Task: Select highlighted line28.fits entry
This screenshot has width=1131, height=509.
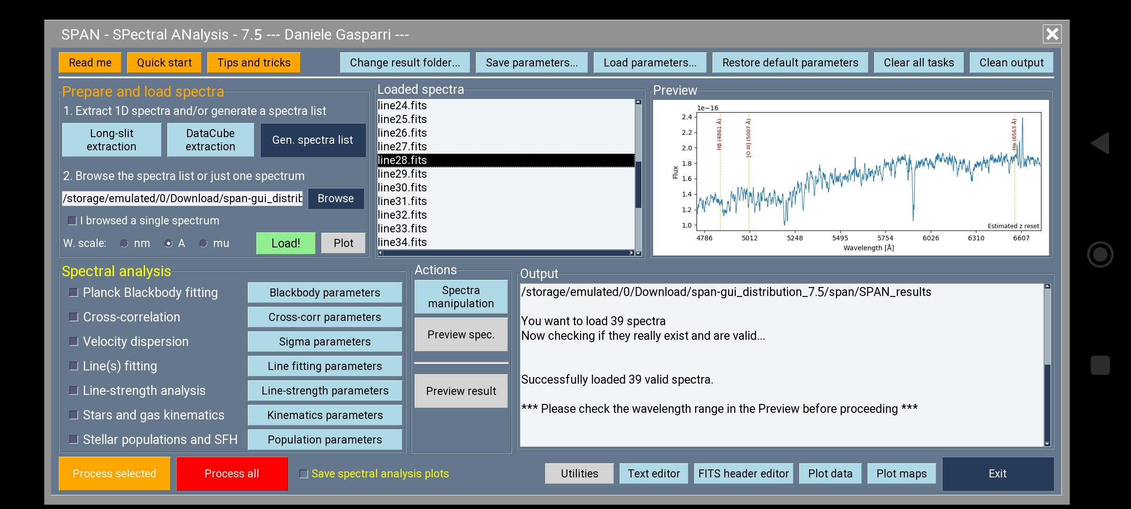Action: 506,160
